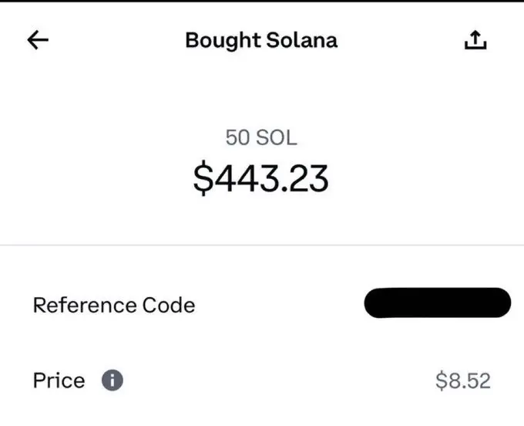524x426 pixels.
Task: Tap the $8.52 price value
Action: [463, 380]
